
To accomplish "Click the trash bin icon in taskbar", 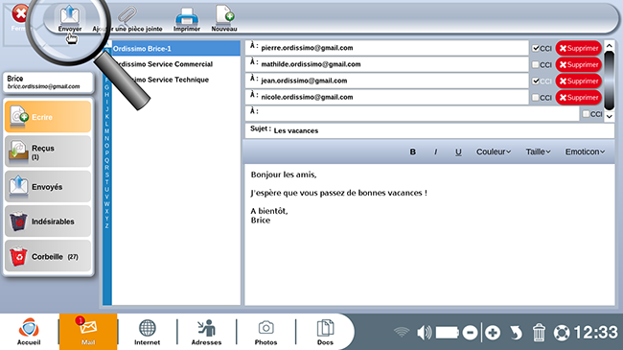I will pos(539,332).
